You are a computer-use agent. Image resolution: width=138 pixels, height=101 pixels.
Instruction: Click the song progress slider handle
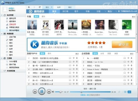pyautogui.click(x=82, y=92)
